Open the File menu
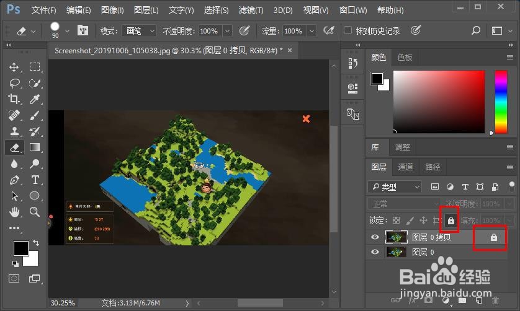 (x=44, y=11)
